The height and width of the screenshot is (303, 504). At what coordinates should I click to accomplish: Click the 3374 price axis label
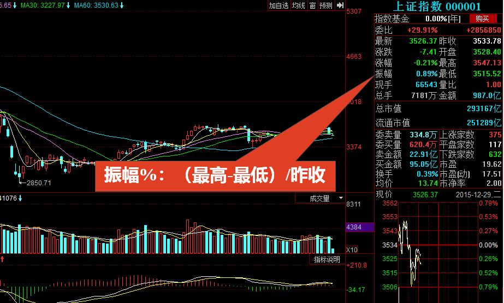pyautogui.click(x=354, y=147)
